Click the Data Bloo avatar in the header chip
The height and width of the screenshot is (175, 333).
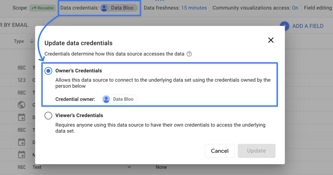pos(104,8)
